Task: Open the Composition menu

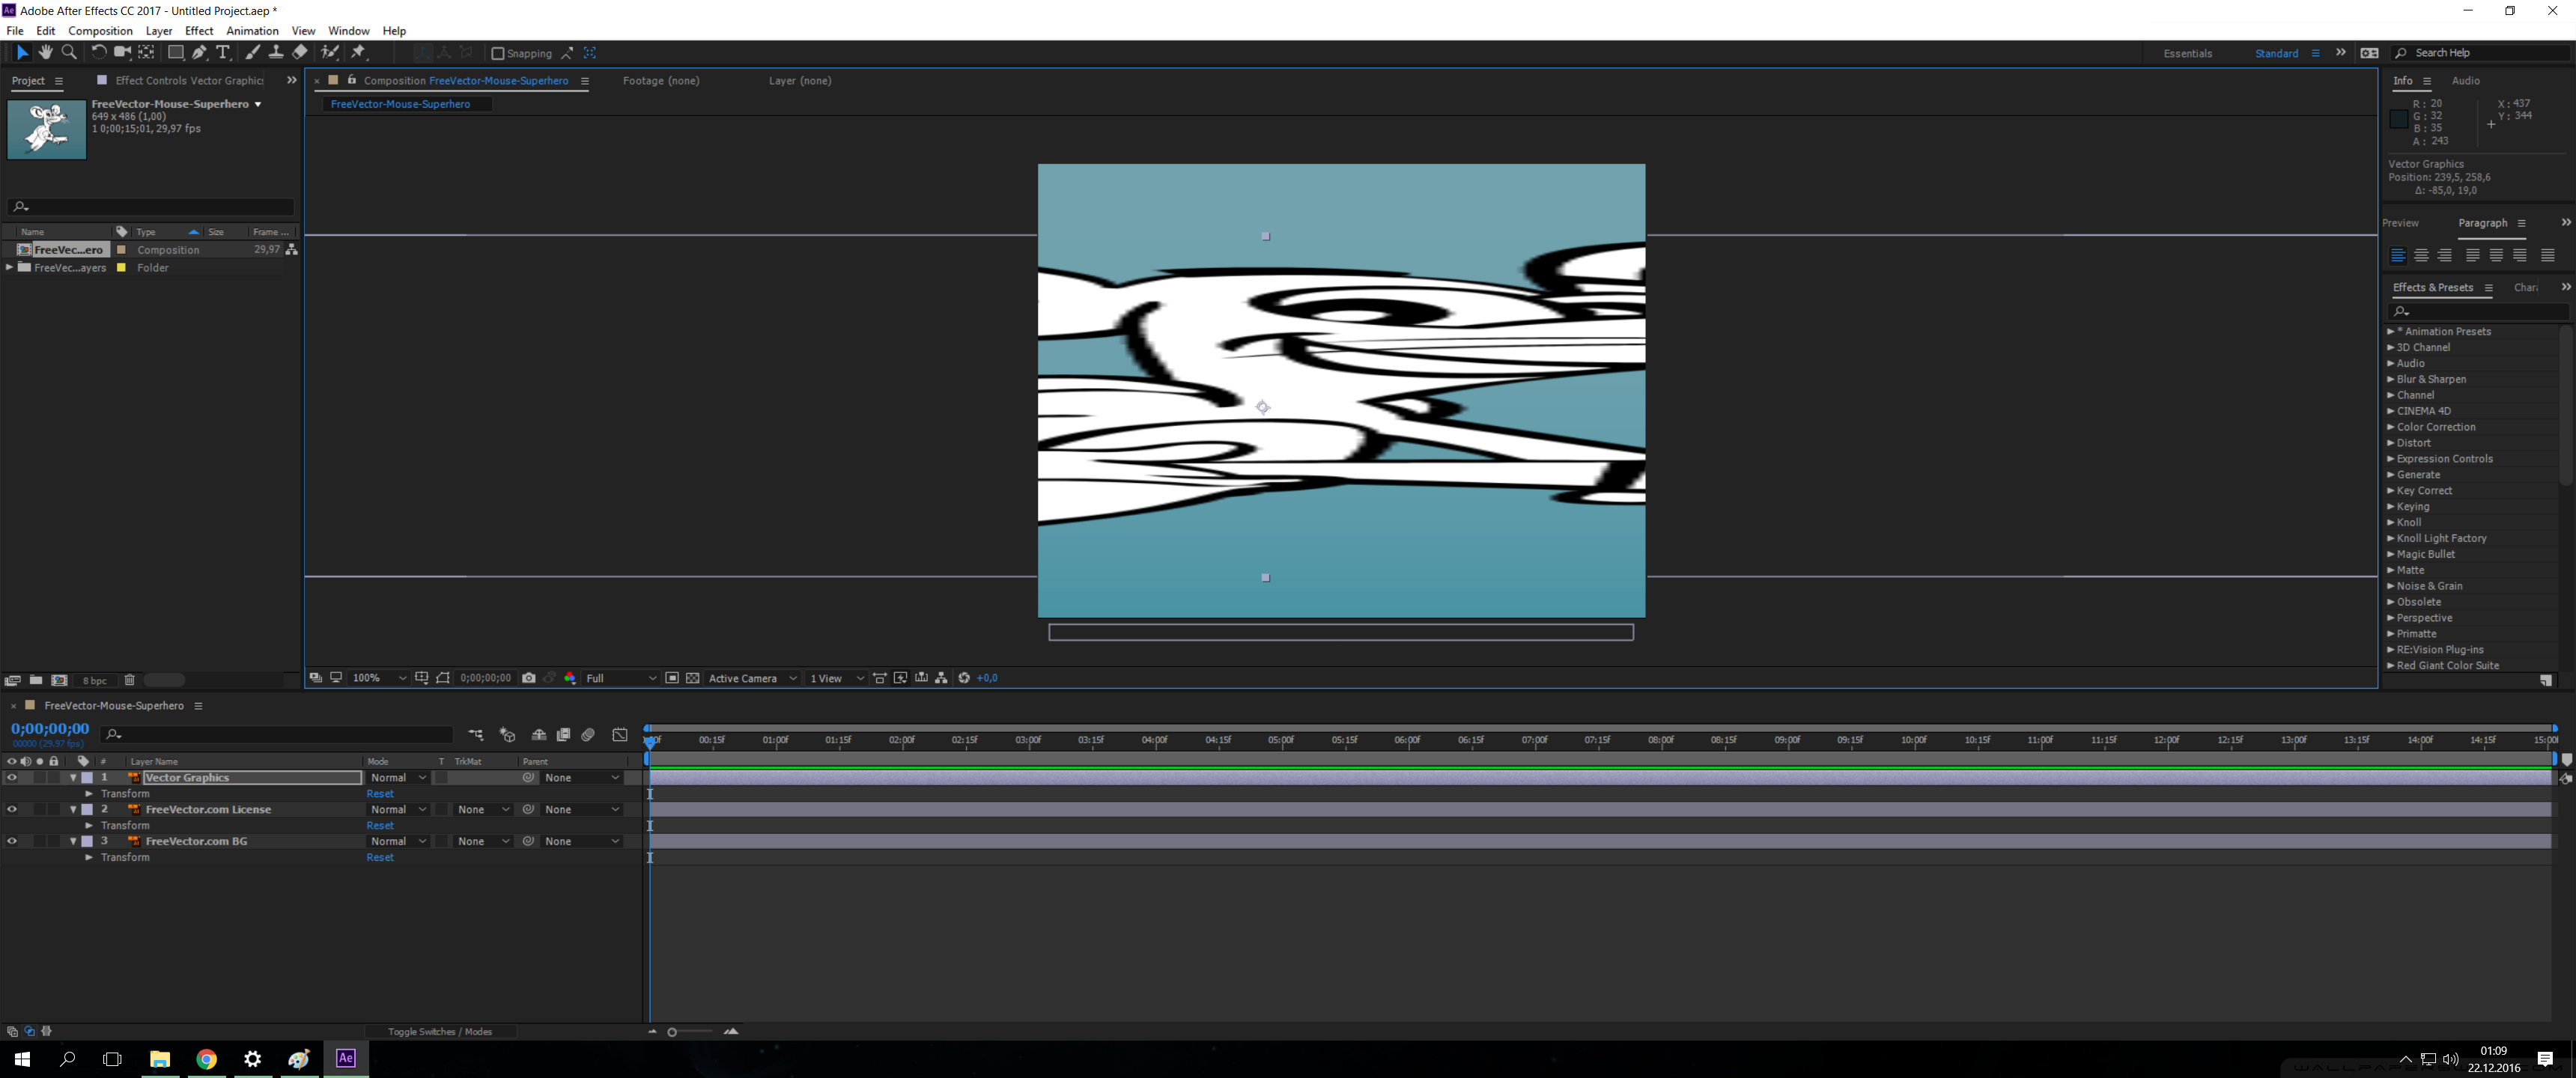Action: 100,31
